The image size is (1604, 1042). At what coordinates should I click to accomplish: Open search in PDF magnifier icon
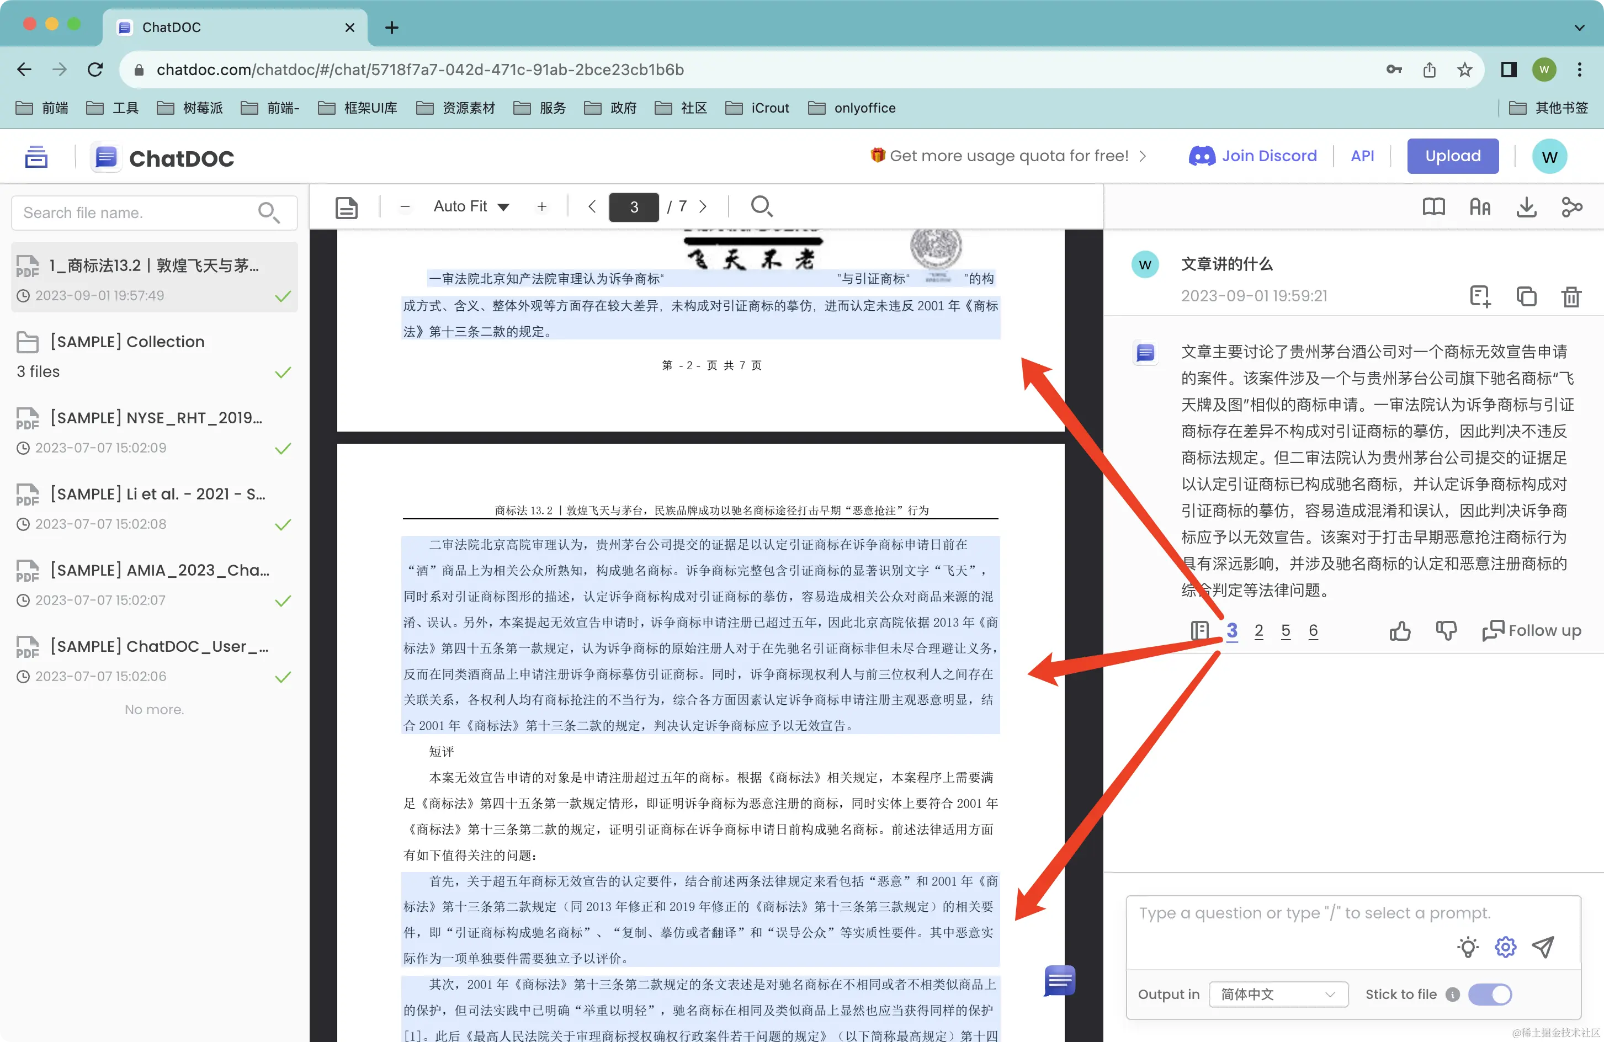761,206
